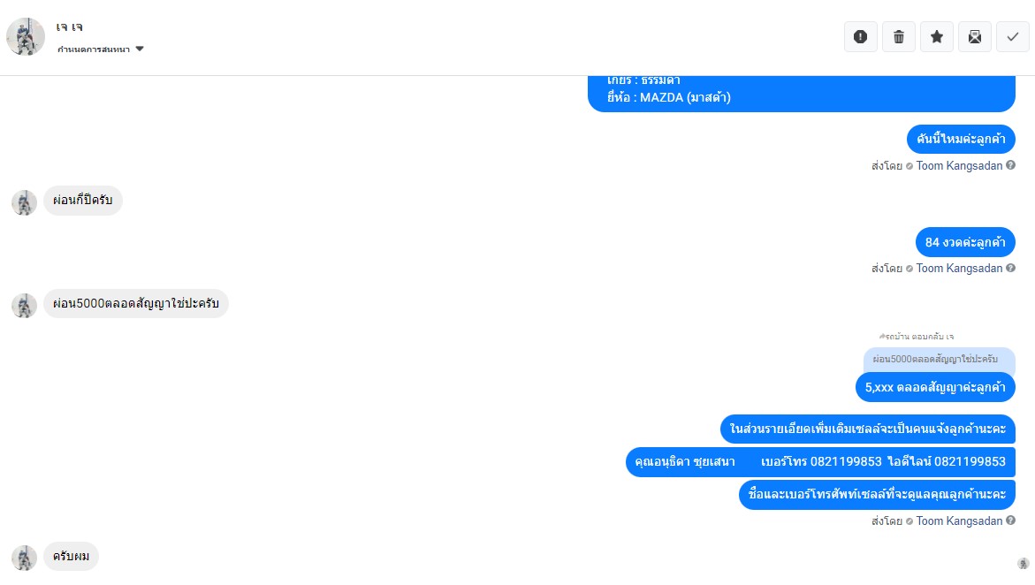Screen dimensions: 1035x585
Task: Mark conversation as spam with exclamation icon
Action: [860, 37]
